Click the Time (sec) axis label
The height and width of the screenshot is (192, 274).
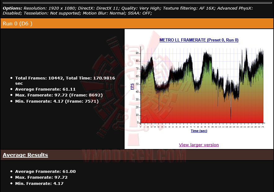pos(199,131)
